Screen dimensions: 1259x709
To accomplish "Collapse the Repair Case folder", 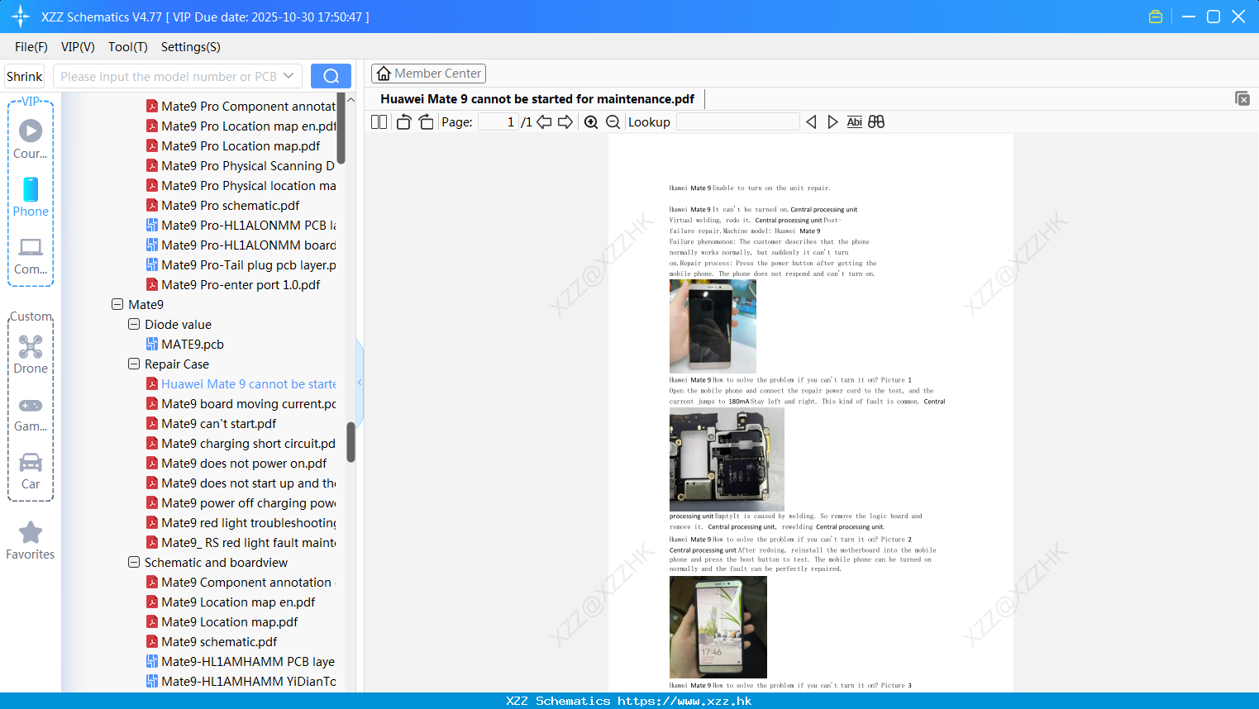I will click(134, 364).
